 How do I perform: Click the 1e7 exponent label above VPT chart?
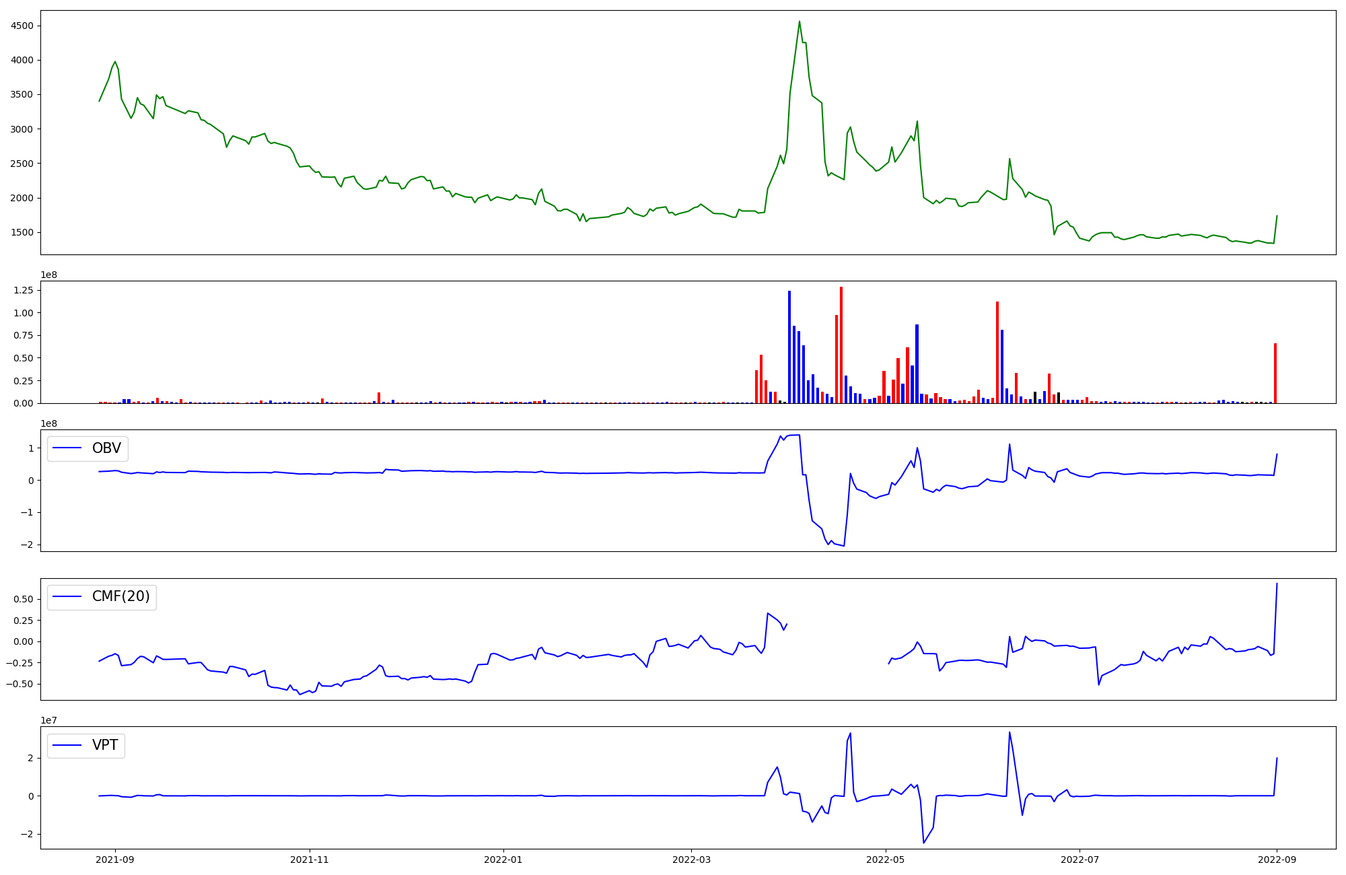[x=49, y=721]
